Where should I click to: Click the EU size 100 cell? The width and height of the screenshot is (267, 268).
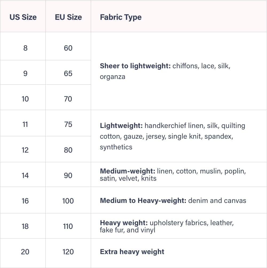(68, 201)
